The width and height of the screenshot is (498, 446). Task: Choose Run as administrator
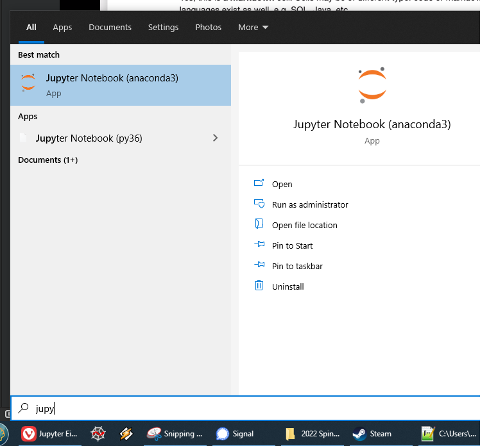click(310, 205)
